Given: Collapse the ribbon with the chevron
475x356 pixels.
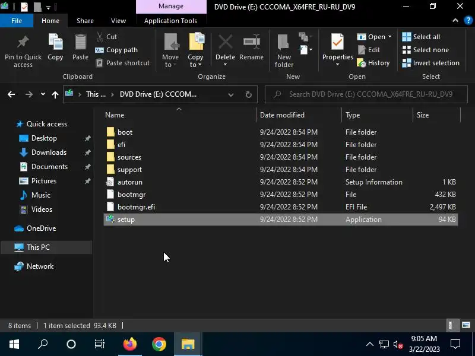Looking at the screenshot, I should pos(455,21).
